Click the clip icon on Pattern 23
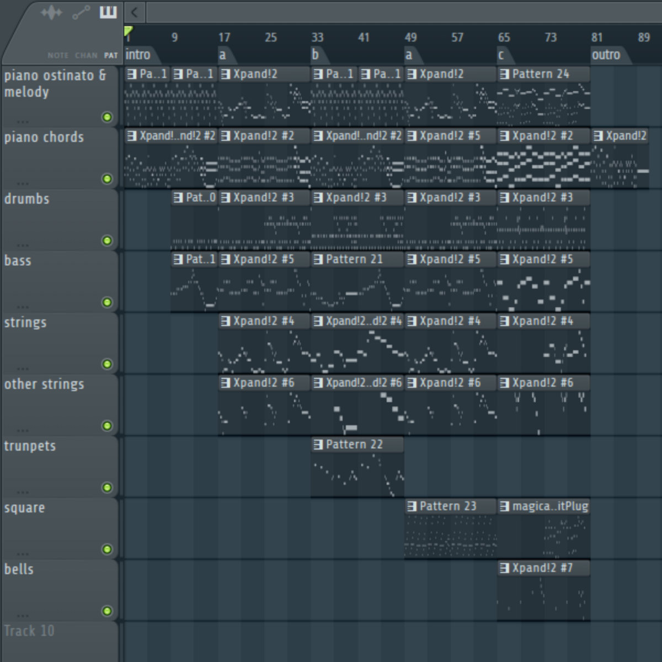 point(412,506)
